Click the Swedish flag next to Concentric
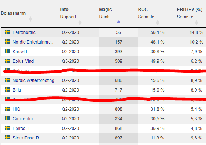The image size is (206, 145). point(7,118)
